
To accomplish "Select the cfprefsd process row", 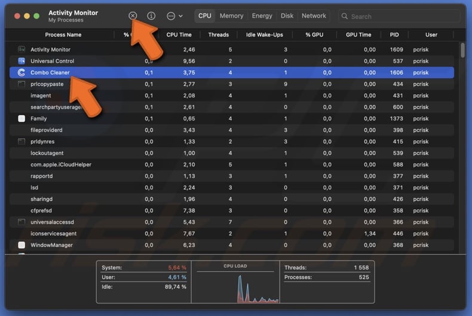I will [232, 210].
